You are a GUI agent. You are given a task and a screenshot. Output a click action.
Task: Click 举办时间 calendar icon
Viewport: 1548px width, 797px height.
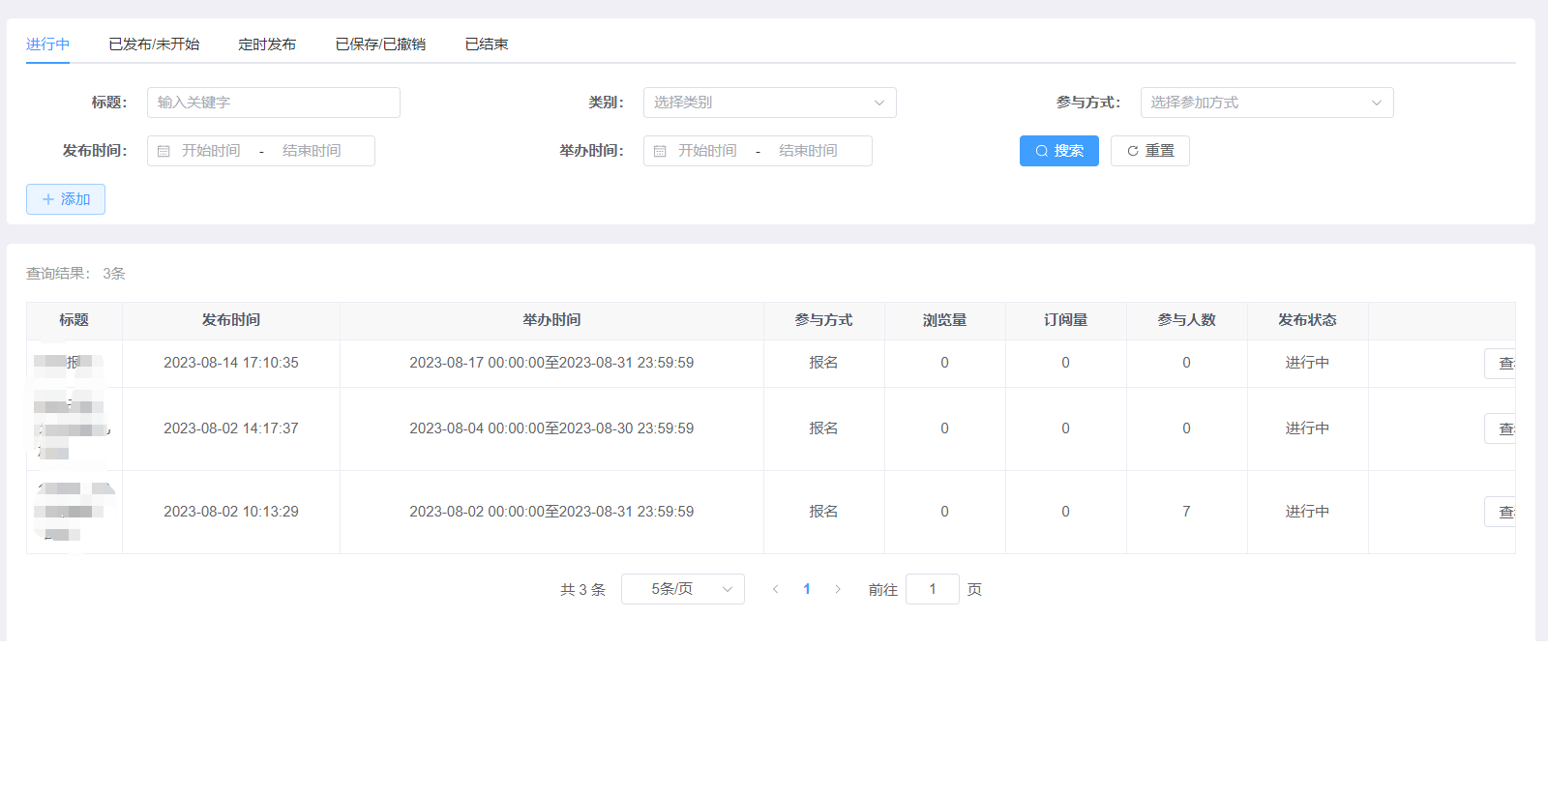(x=660, y=151)
